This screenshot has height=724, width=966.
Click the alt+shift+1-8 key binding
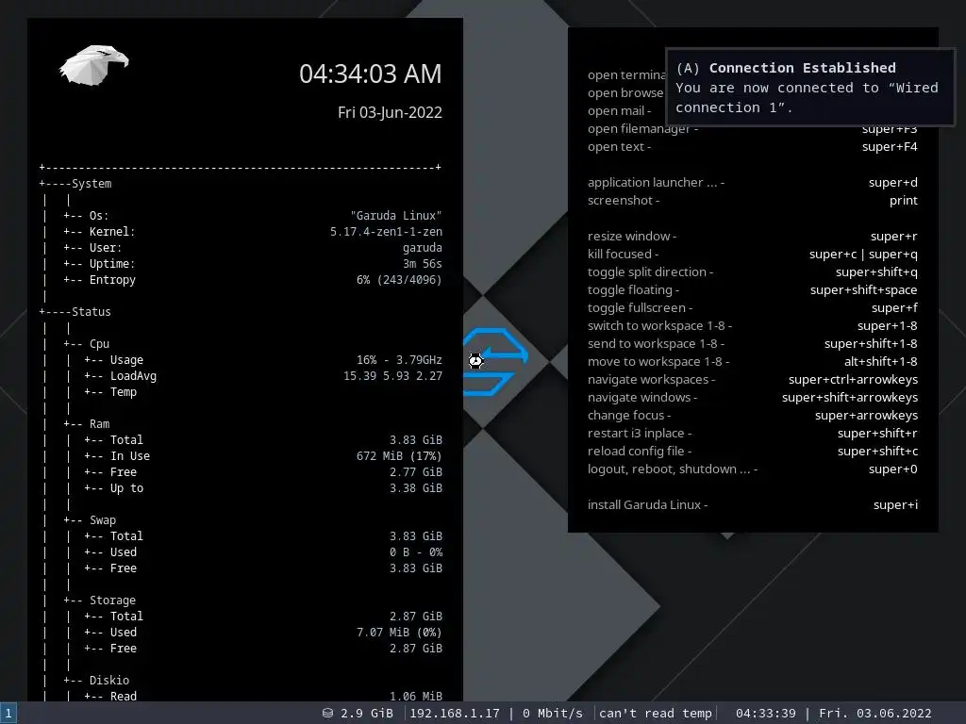(x=880, y=361)
